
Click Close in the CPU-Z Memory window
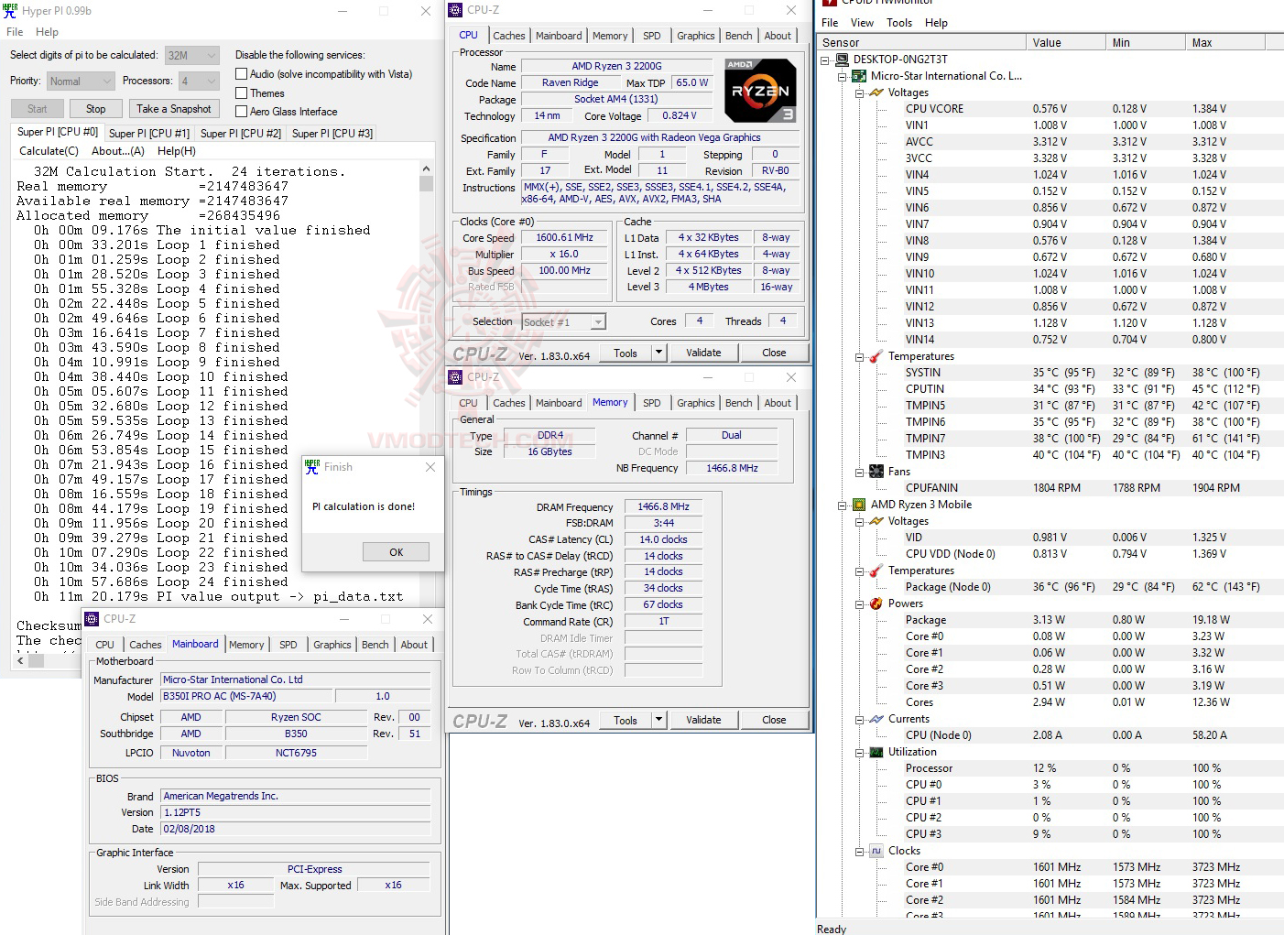(x=774, y=720)
